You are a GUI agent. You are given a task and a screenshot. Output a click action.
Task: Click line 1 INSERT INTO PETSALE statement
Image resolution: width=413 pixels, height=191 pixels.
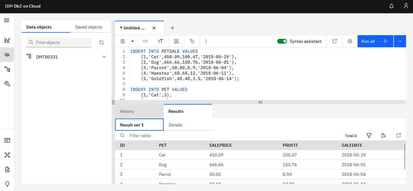point(163,51)
